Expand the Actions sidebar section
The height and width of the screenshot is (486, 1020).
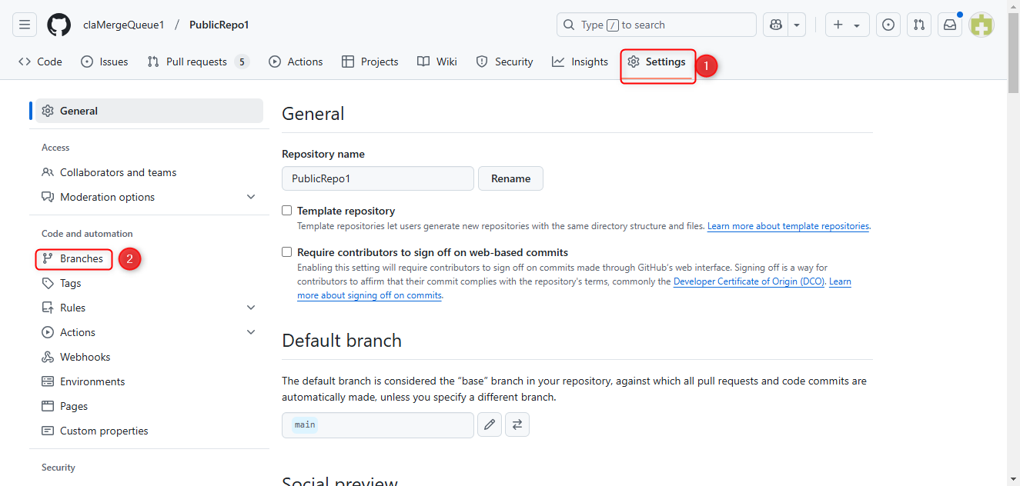point(250,332)
